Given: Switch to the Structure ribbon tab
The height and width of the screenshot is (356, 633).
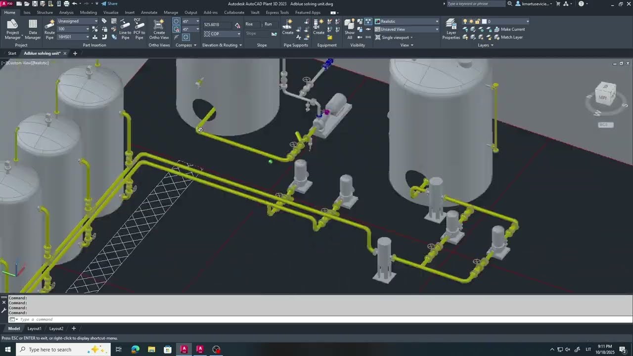Looking at the screenshot, I should tap(45, 12).
